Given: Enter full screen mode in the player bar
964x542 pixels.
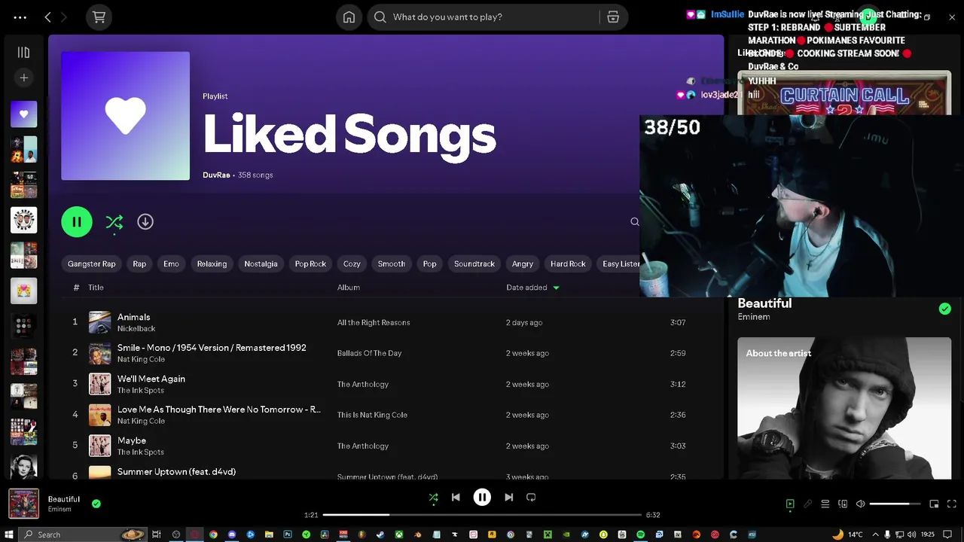Looking at the screenshot, I should [x=951, y=504].
